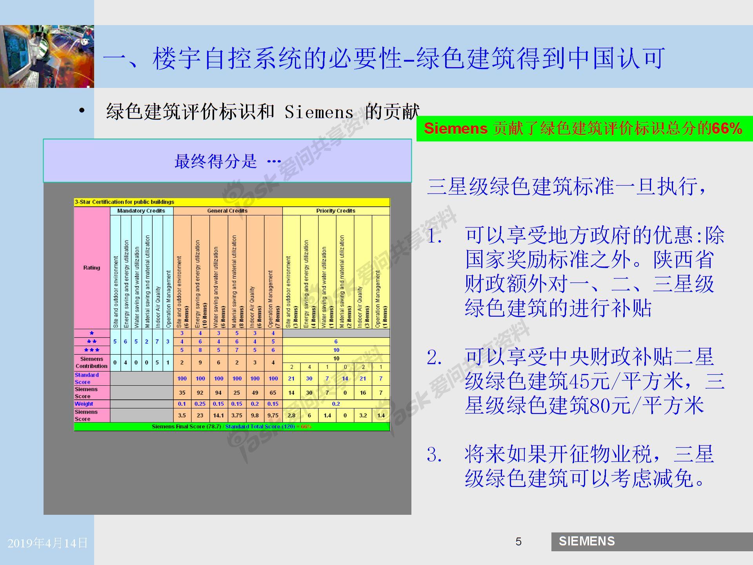Click the weighted score cell 3.75
The height and width of the screenshot is (565, 753).
[237, 416]
